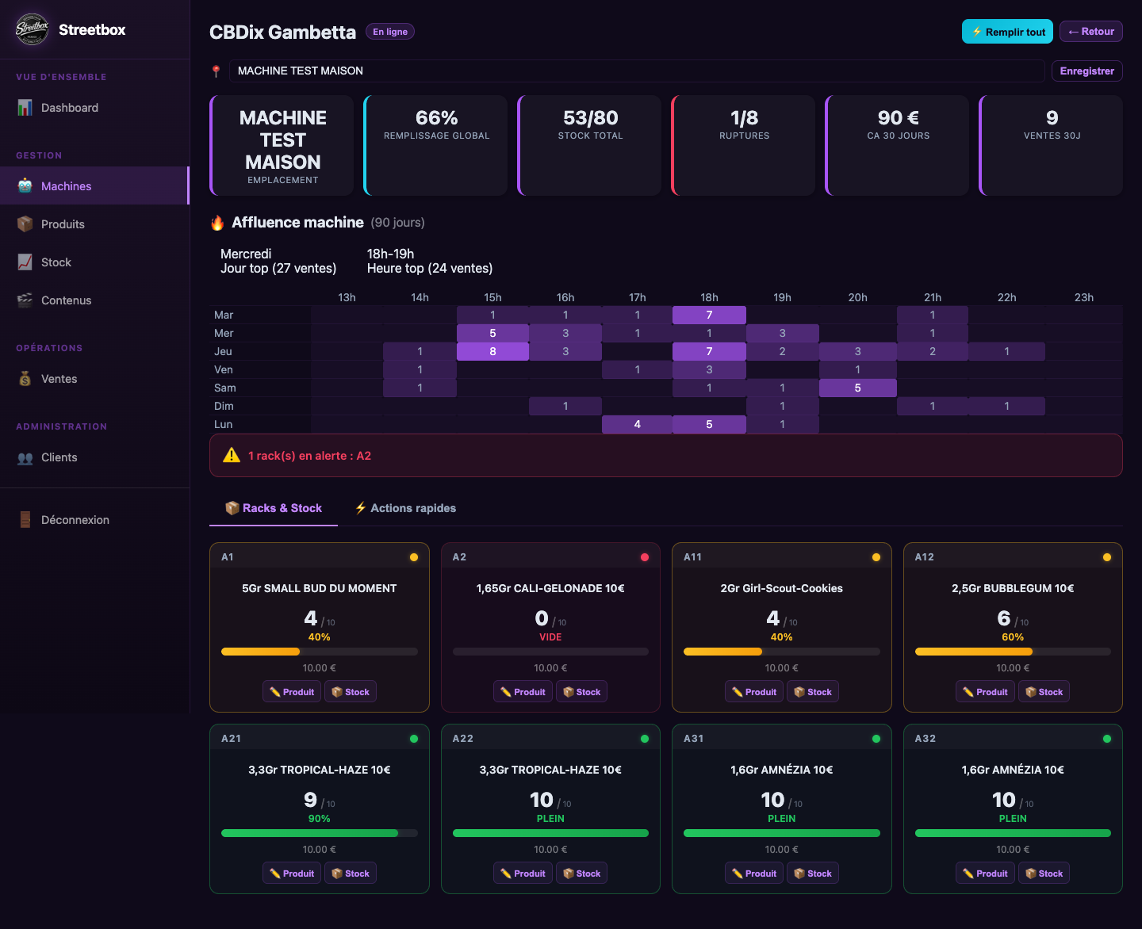
Task: Select the Racks & Stock tab
Action: point(274,508)
